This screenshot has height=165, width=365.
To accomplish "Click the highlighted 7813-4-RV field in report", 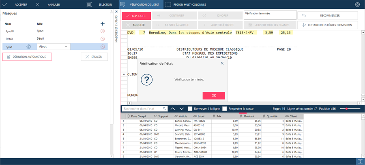I will point(246,33).
